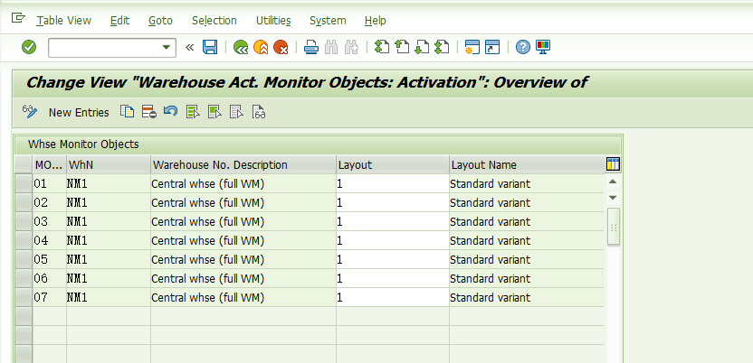Open the Table View menu
This screenshot has width=753, height=363.
pos(64,21)
